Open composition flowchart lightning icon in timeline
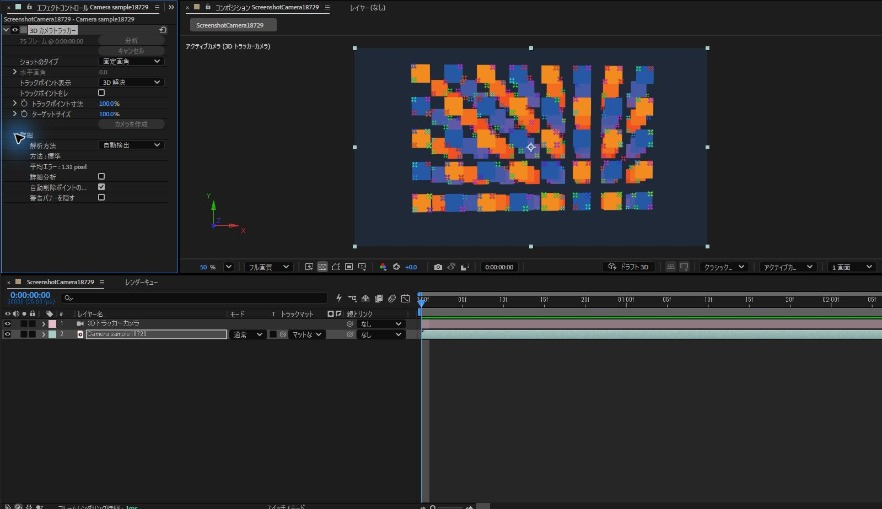The image size is (882, 509). point(339,298)
